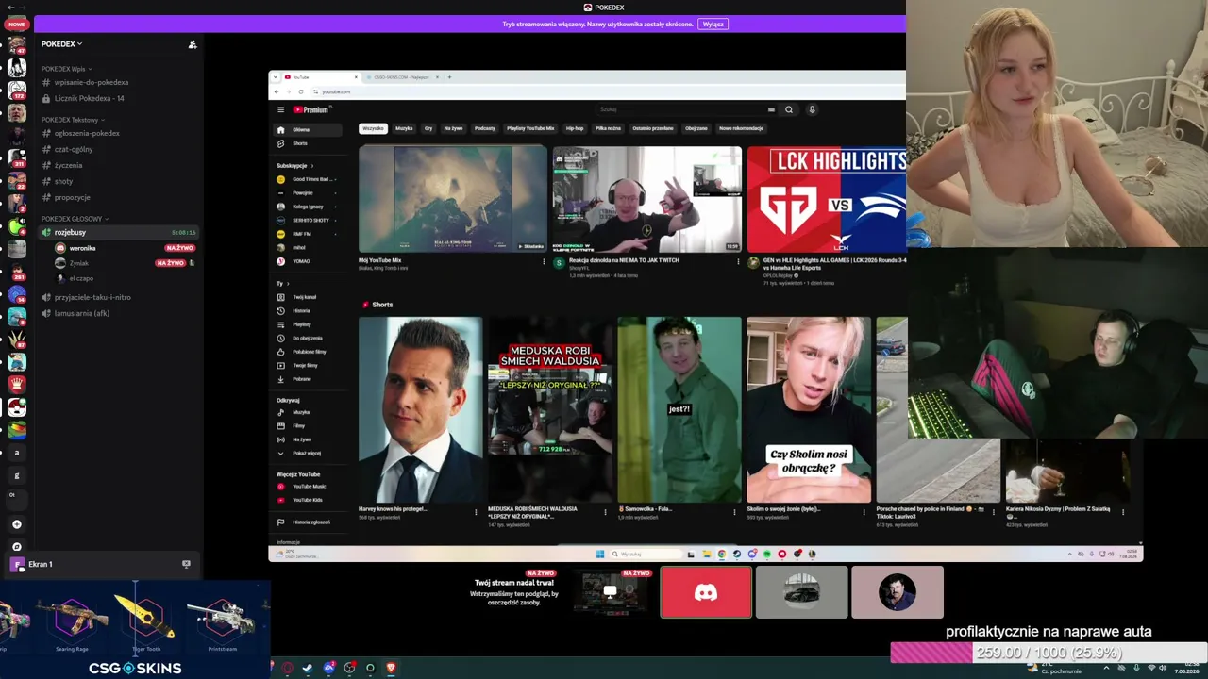Collapse the POKEDEX GŁOSOWY category

[x=75, y=219]
